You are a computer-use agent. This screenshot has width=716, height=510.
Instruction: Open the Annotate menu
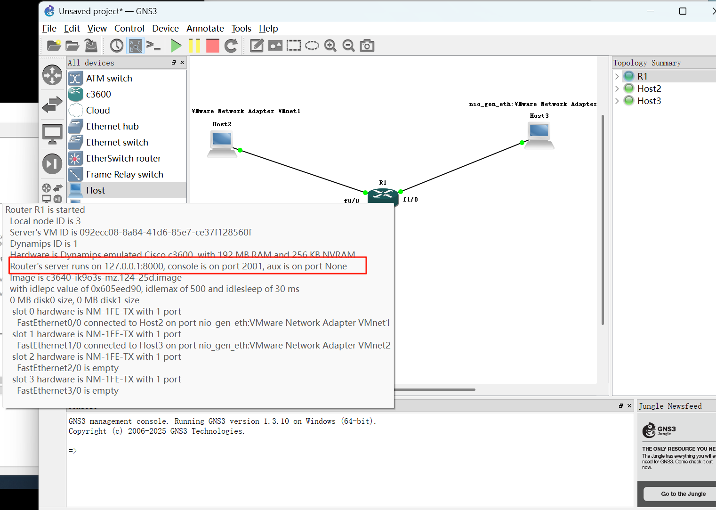pyautogui.click(x=205, y=28)
